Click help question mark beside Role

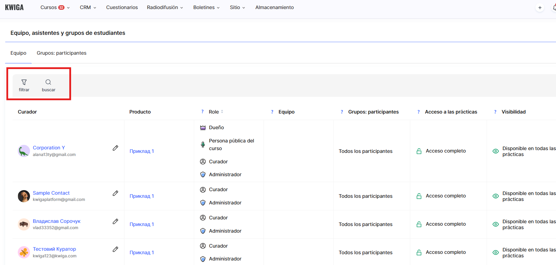coord(203,112)
